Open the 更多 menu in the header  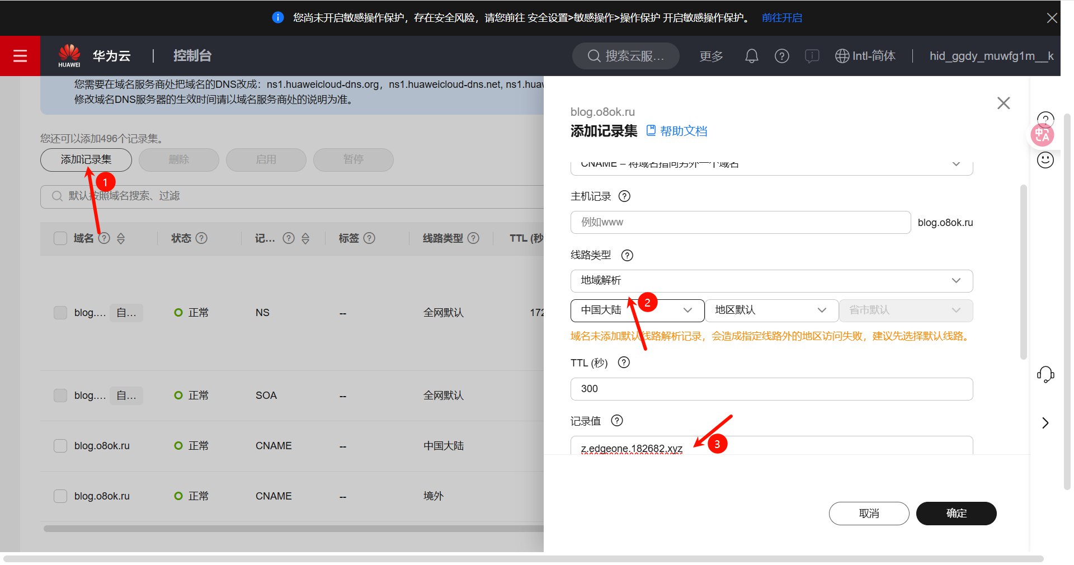(711, 56)
